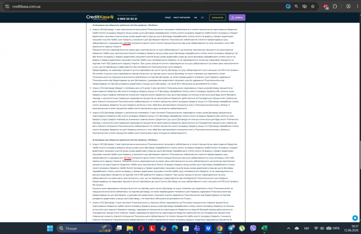This screenshot has width=361, height=234.
Task: Open the Extensions puzzle icon
Action: (x=335, y=7)
